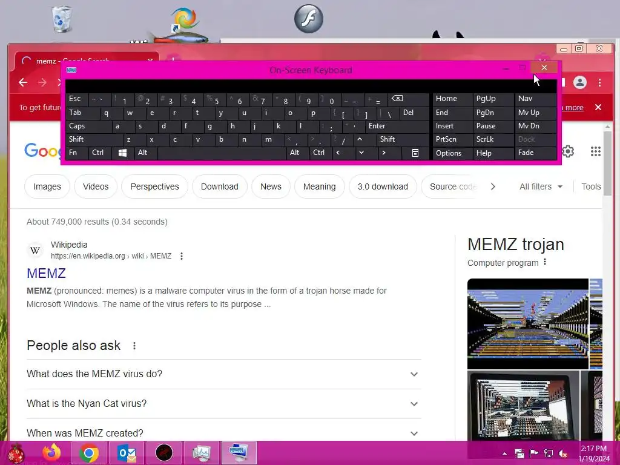
Task: Open the Action Center flag icon
Action: click(x=534, y=453)
